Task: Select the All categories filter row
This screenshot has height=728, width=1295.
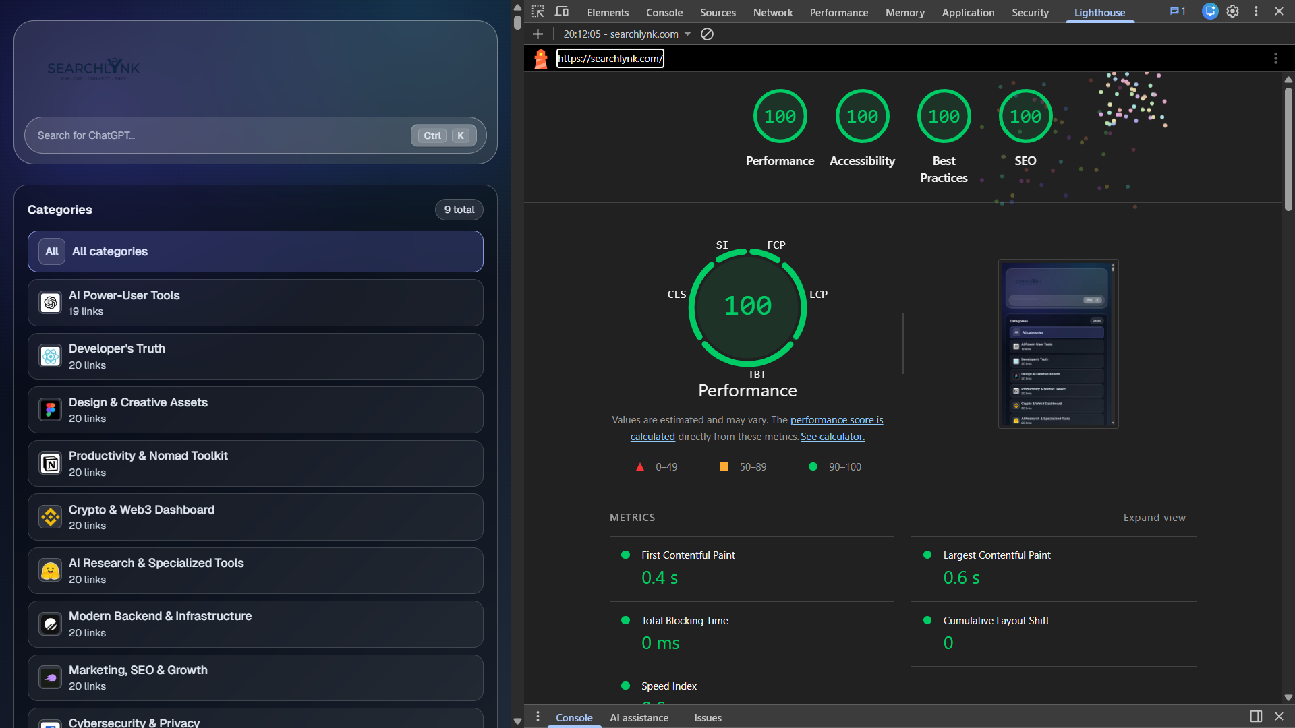Action: click(255, 251)
